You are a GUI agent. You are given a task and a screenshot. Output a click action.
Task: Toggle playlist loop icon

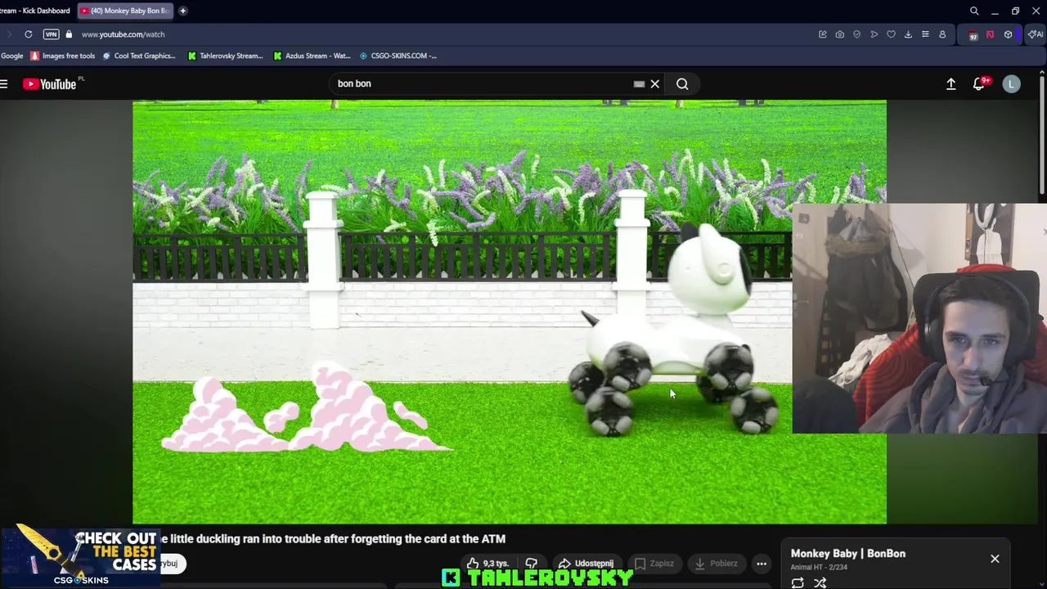(798, 582)
